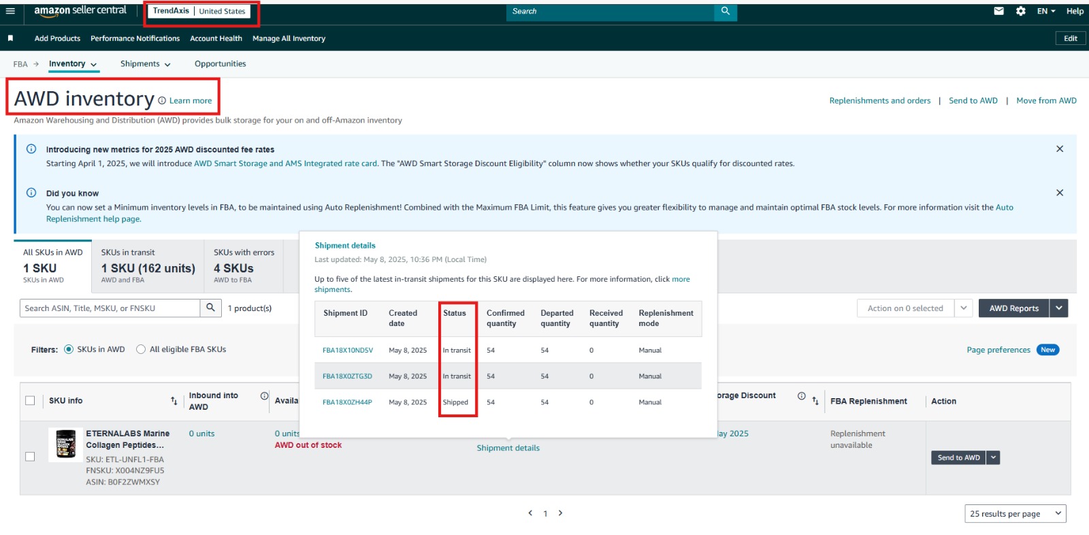This screenshot has height=535, width=1089.
Task: Click the Amazon Seller Central logo
Action: [80, 11]
